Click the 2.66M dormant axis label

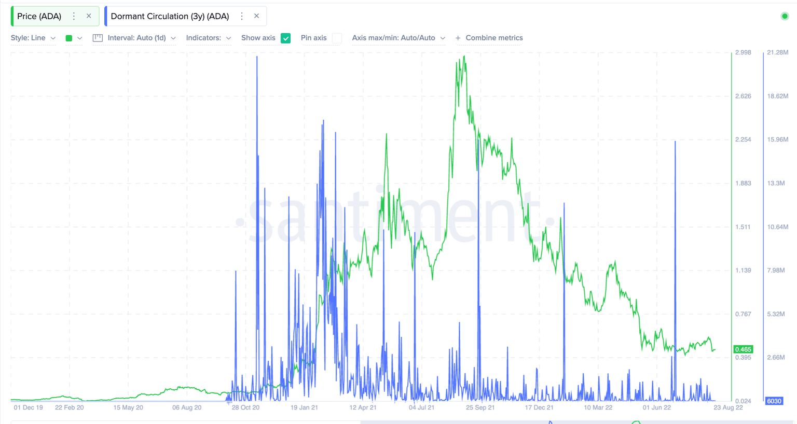coord(776,357)
